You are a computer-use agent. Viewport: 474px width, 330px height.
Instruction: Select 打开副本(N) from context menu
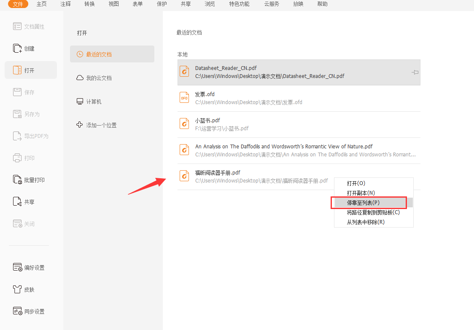coord(361,193)
